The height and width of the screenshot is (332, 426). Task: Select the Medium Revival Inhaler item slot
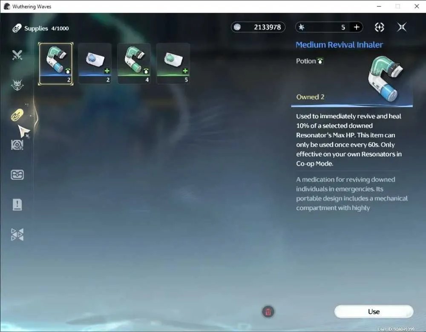pyautogui.click(x=56, y=64)
